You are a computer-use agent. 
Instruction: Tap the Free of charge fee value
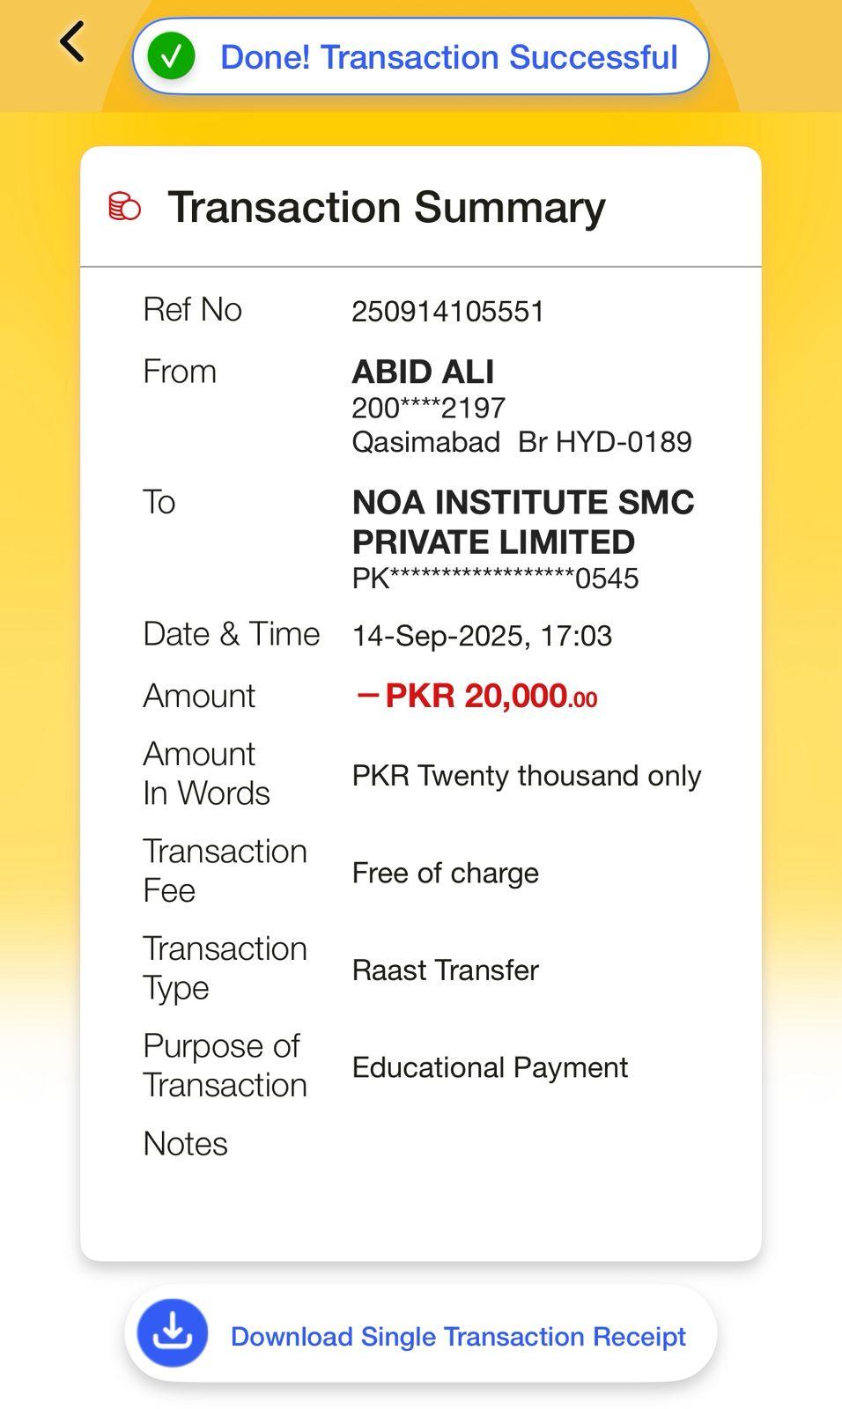pyautogui.click(x=445, y=873)
